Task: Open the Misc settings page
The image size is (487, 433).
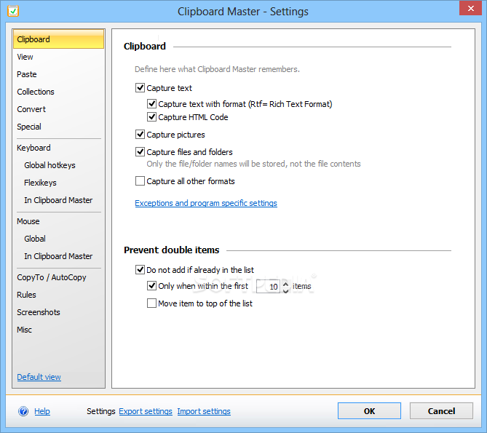Action: click(x=24, y=330)
